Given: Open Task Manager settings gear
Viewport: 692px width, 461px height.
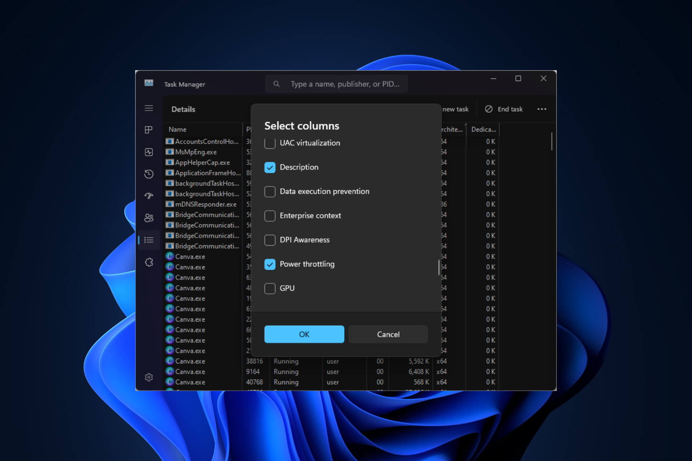Looking at the screenshot, I should coord(149,377).
